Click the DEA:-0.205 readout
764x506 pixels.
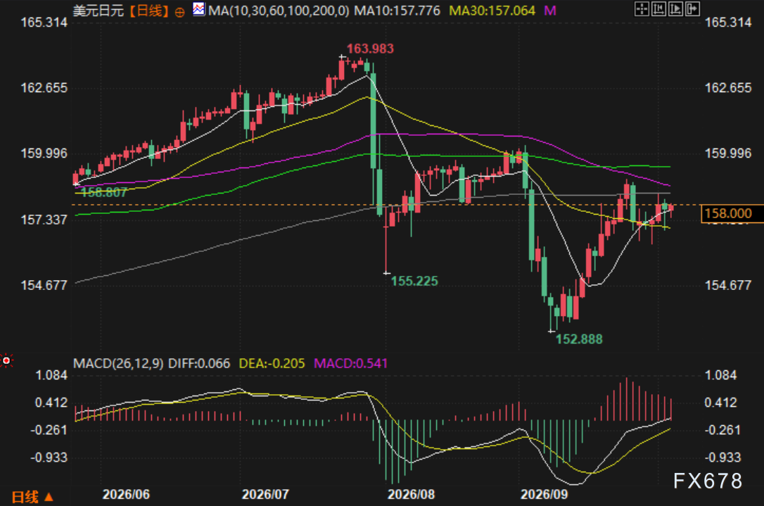(272, 364)
